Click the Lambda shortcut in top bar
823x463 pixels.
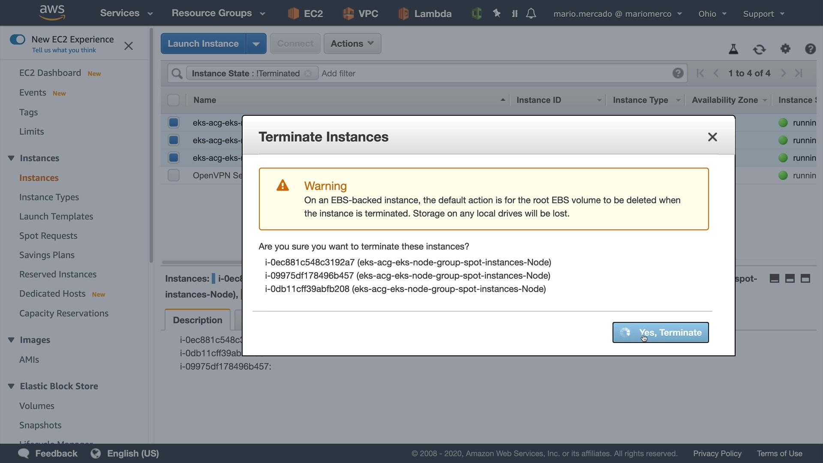click(424, 14)
